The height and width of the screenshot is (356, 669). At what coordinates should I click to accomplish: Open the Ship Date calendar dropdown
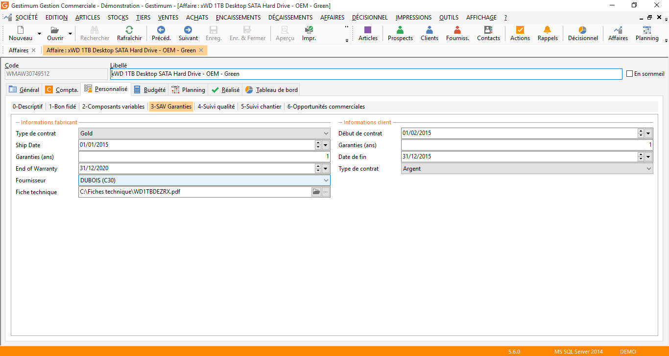click(326, 145)
